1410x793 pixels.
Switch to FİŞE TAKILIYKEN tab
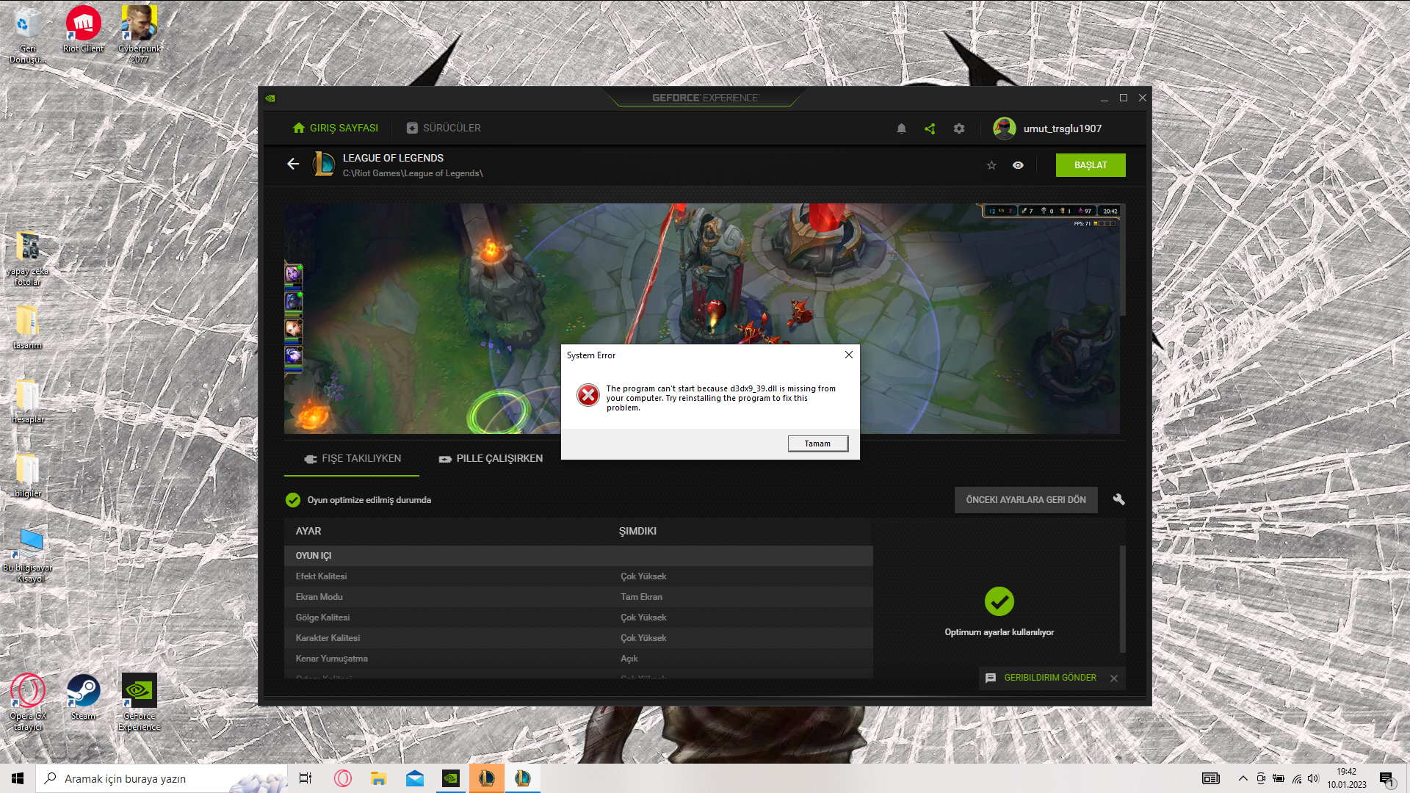pos(352,458)
